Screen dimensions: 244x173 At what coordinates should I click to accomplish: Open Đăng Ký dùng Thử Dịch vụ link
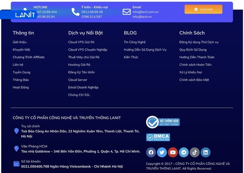click(x=199, y=42)
